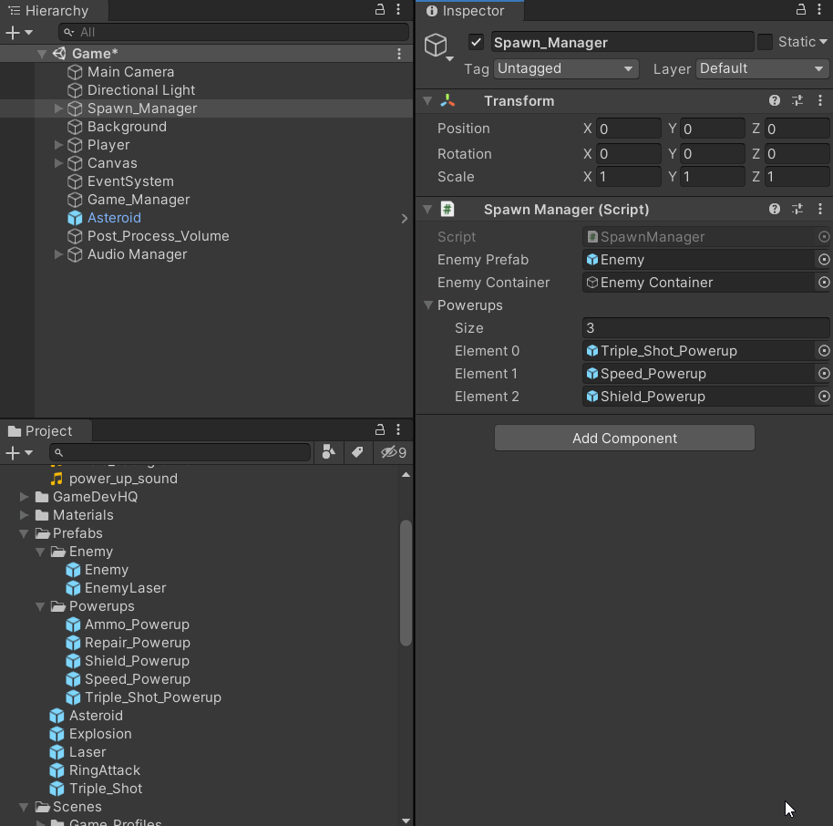The width and height of the screenshot is (833, 826).
Task: Select RingAttack prefab in Project
Action: (105, 770)
